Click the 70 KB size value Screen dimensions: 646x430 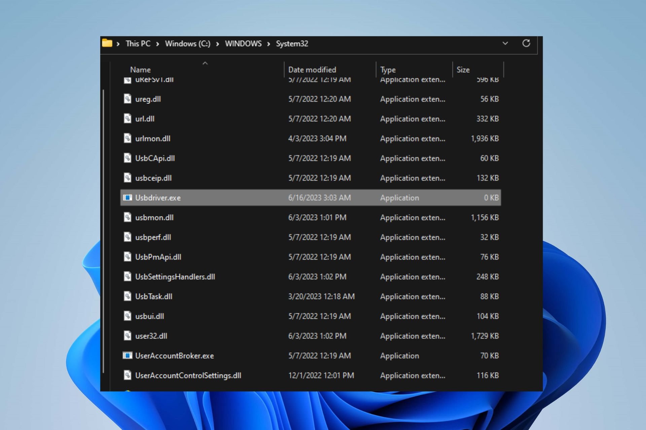point(489,355)
